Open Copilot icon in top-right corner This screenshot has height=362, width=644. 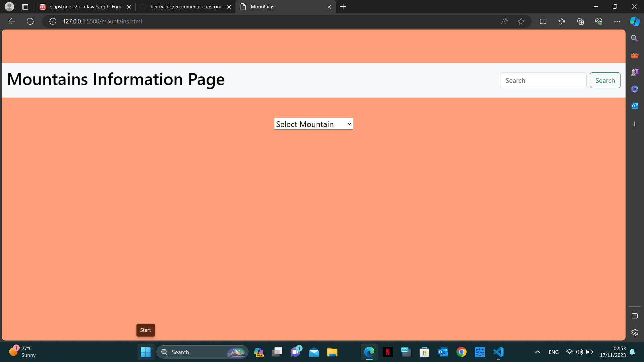tap(635, 21)
